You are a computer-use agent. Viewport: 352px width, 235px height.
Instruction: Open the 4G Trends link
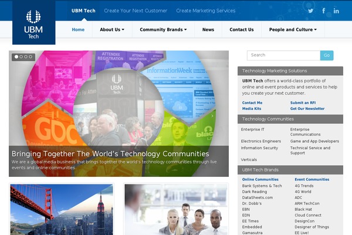pyautogui.click(x=304, y=186)
